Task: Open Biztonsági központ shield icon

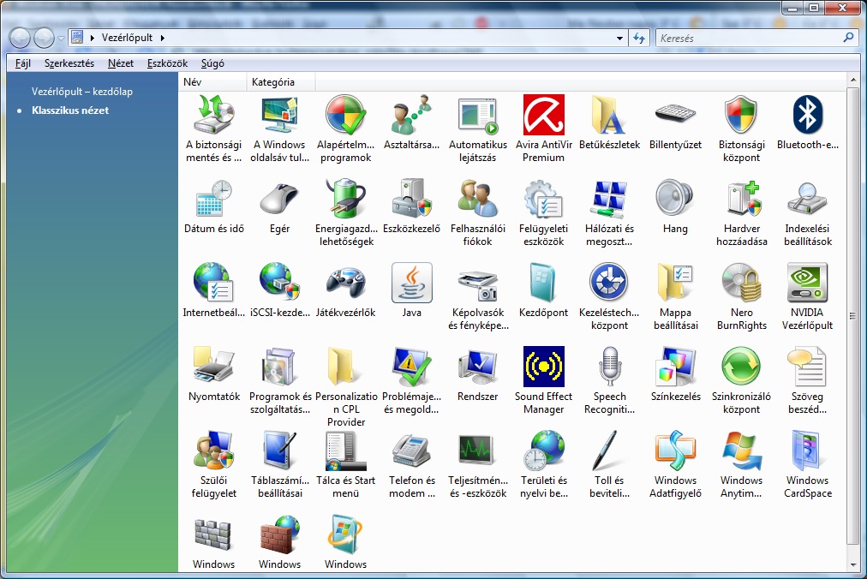Action: click(x=741, y=115)
